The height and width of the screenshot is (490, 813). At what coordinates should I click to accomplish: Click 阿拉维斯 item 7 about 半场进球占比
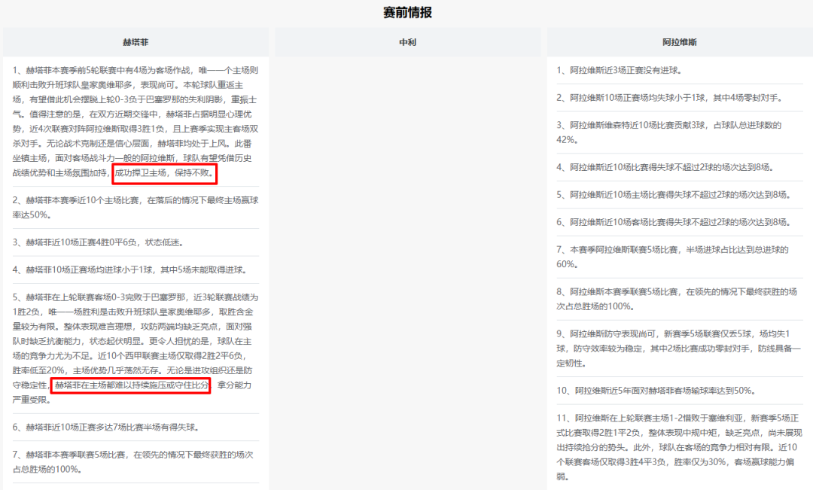click(672, 256)
